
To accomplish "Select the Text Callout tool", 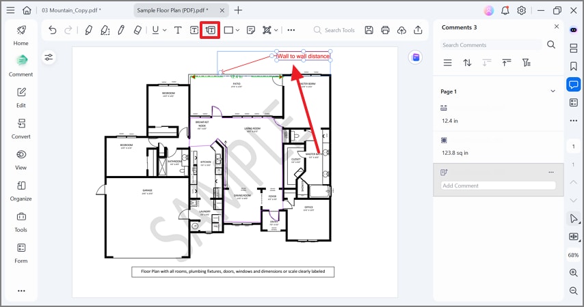I will point(211,30).
